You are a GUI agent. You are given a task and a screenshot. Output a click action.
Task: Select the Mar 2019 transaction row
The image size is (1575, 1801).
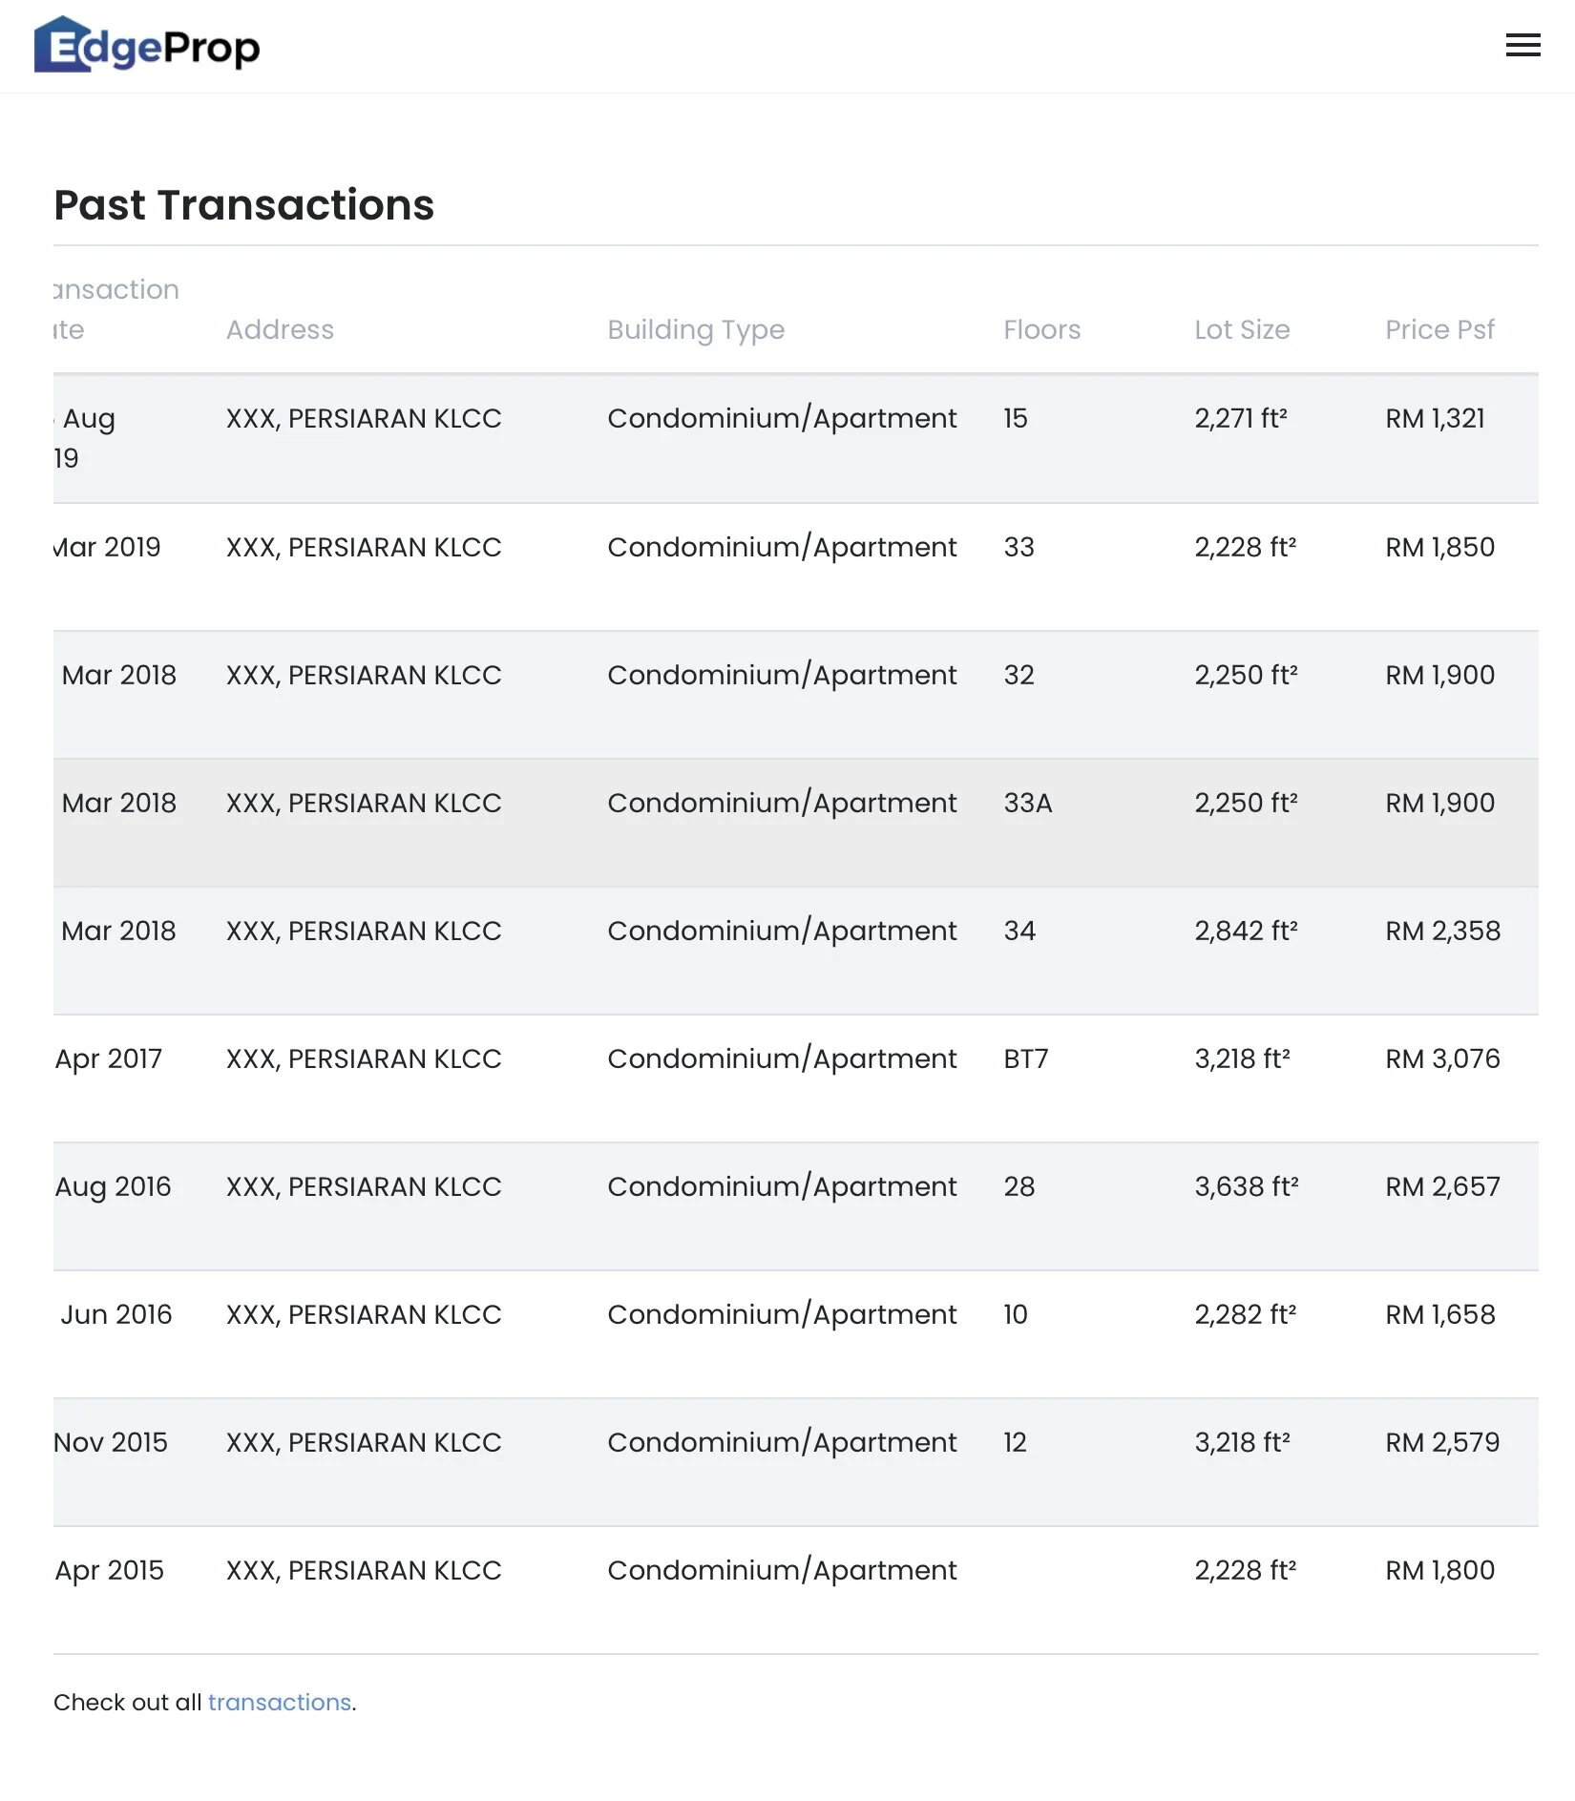coord(794,566)
